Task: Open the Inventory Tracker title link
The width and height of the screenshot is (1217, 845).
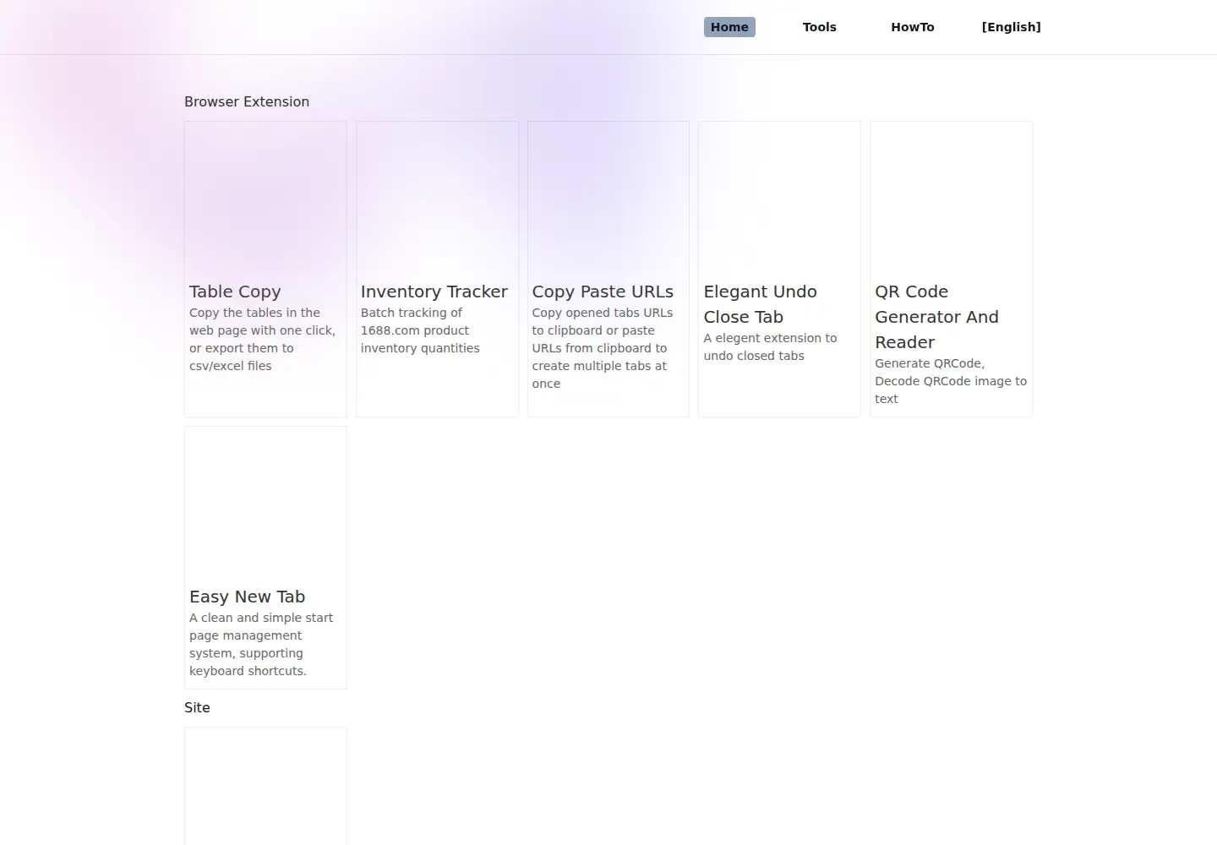Action: pyautogui.click(x=434, y=292)
